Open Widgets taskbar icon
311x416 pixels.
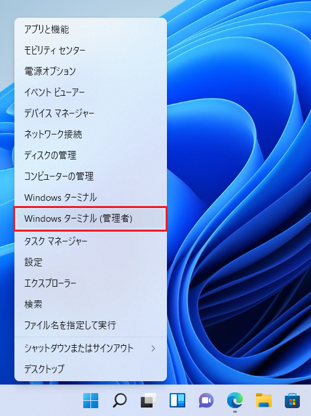point(177,400)
